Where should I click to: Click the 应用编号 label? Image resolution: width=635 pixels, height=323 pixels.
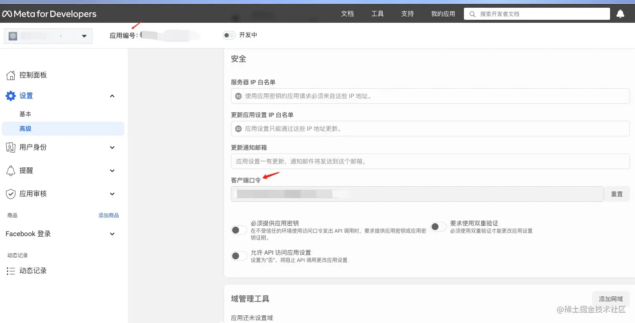click(124, 36)
